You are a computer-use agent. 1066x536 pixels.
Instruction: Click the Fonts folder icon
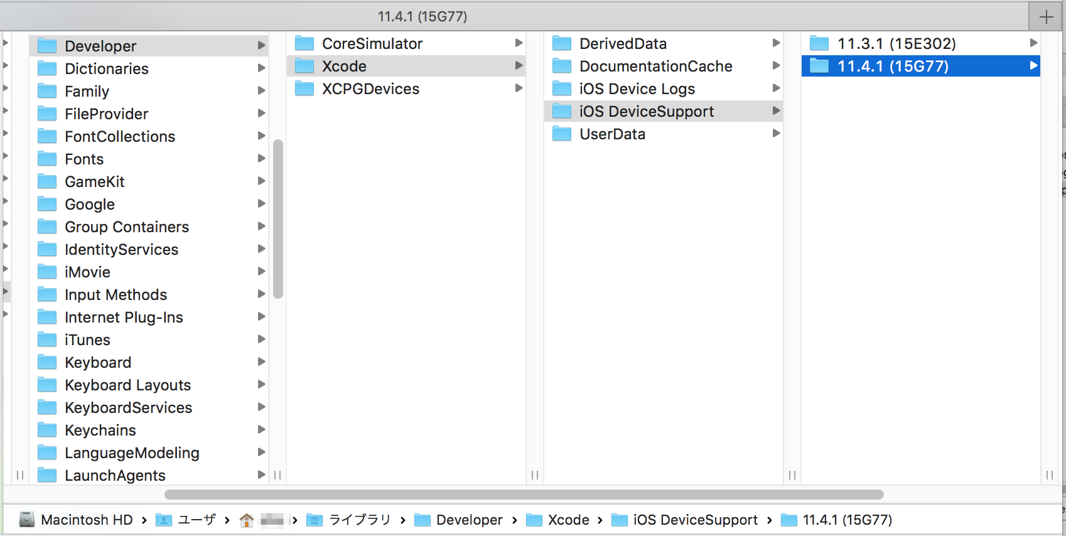[x=47, y=159]
